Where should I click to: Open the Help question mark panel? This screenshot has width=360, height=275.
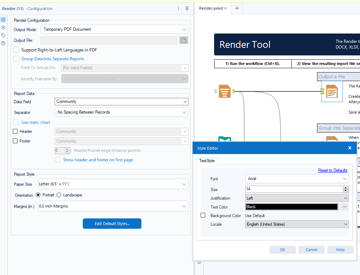pos(3,43)
